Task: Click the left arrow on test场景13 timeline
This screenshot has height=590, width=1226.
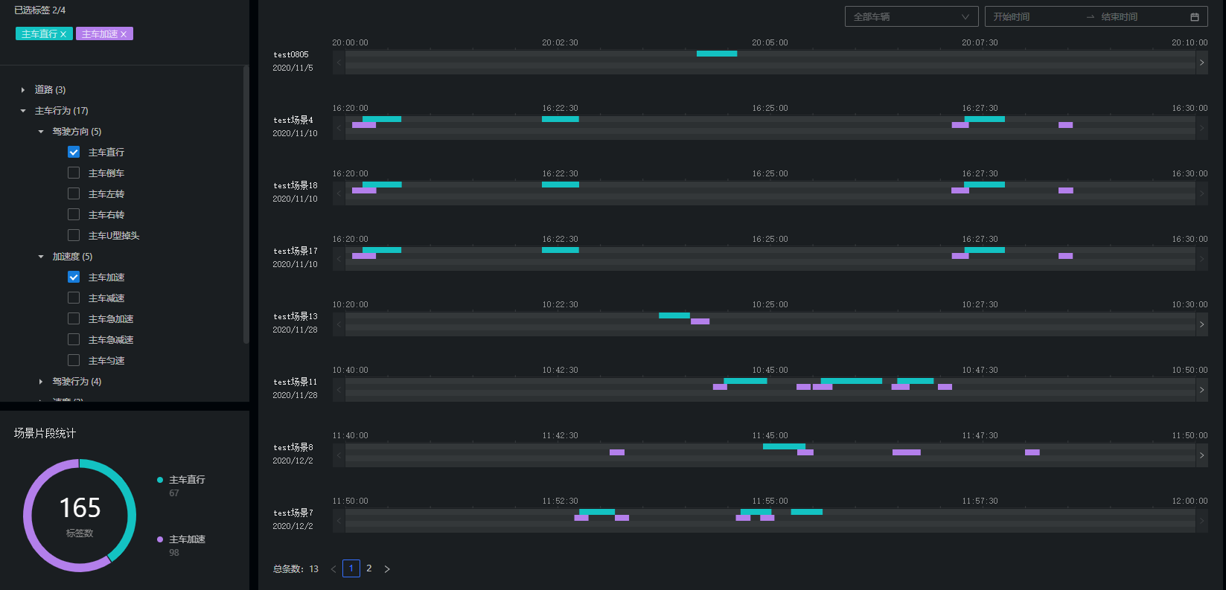Action: pyautogui.click(x=339, y=324)
